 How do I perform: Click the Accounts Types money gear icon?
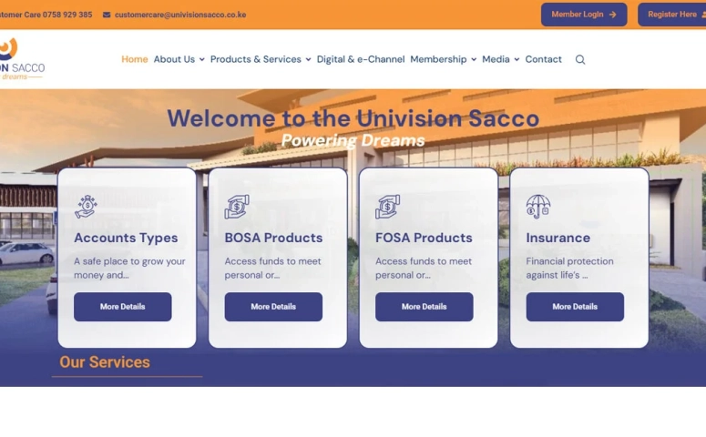(86, 207)
